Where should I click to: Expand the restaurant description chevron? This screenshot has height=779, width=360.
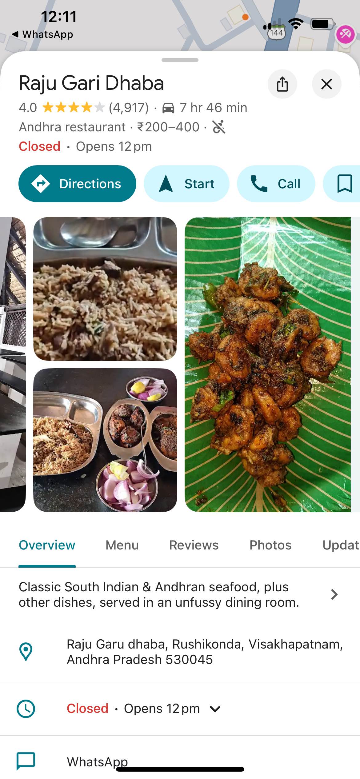pos(334,594)
